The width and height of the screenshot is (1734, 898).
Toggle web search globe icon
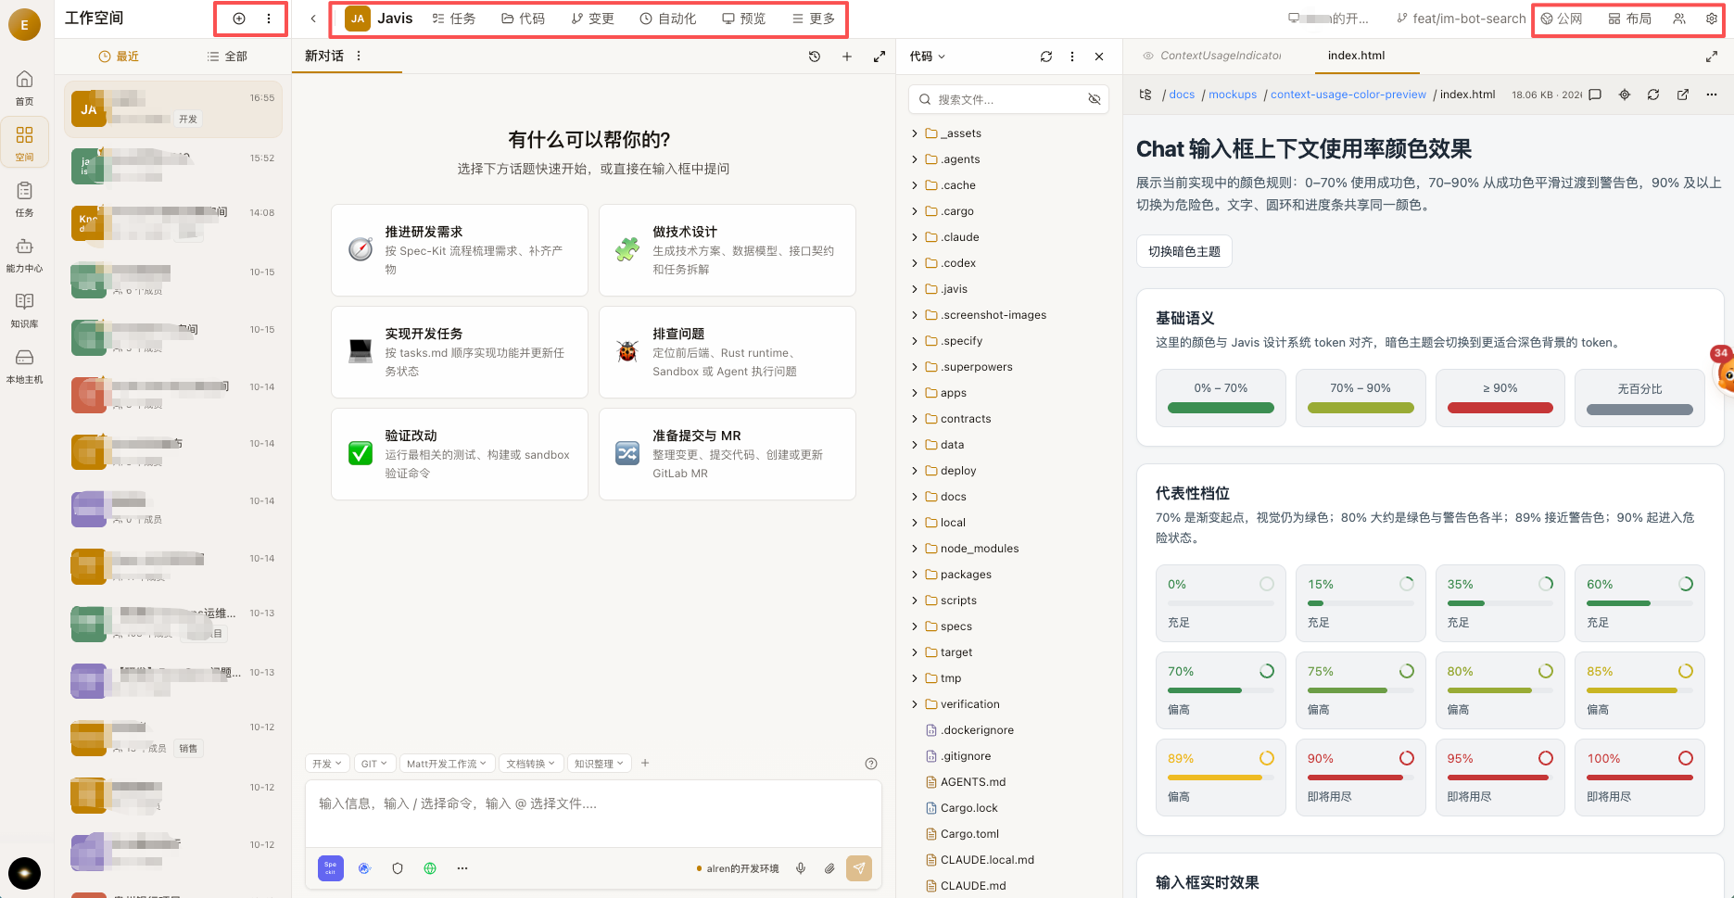click(430, 868)
